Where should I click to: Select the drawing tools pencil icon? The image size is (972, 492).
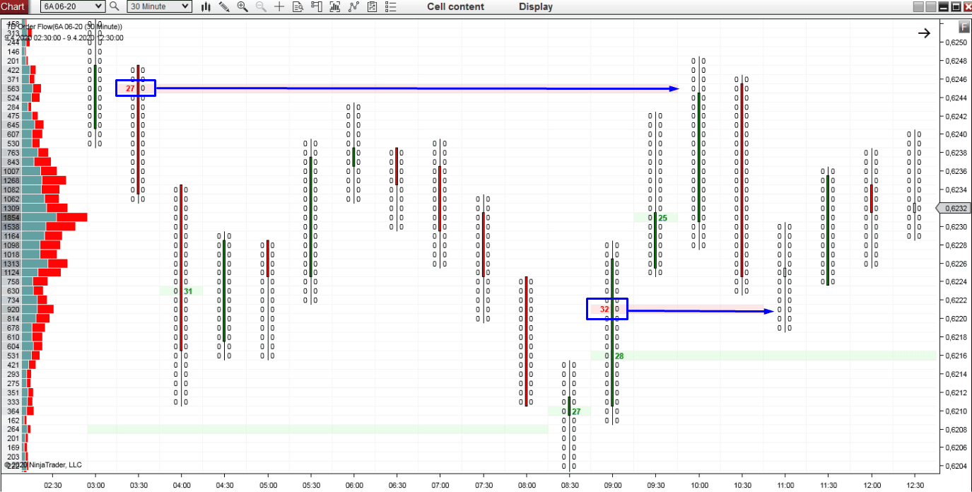click(224, 6)
